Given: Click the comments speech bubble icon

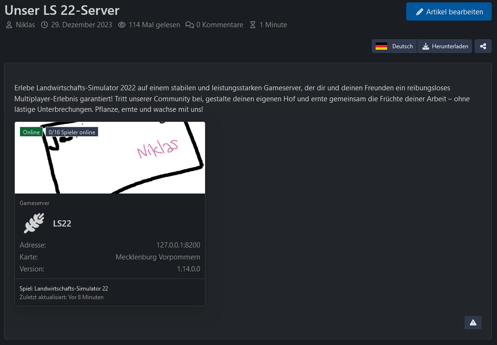Looking at the screenshot, I should click(190, 25).
